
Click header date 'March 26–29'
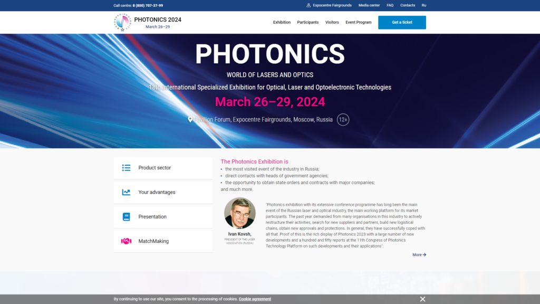[158, 27]
